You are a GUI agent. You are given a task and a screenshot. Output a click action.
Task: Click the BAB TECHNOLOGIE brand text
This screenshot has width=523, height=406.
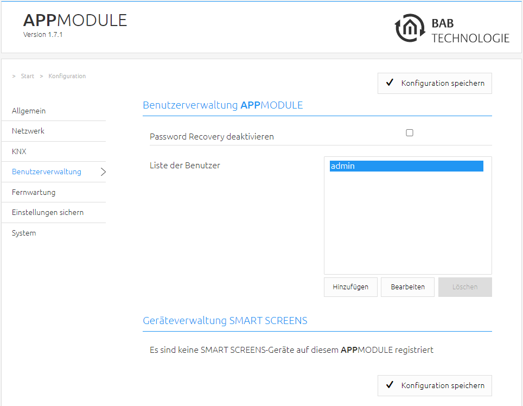pyautogui.click(x=470, y=31)
